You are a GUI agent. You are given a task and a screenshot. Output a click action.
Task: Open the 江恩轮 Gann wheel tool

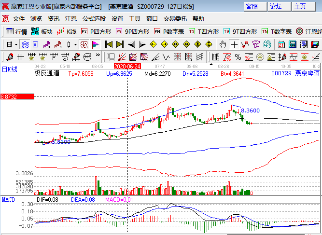[308, 31]
